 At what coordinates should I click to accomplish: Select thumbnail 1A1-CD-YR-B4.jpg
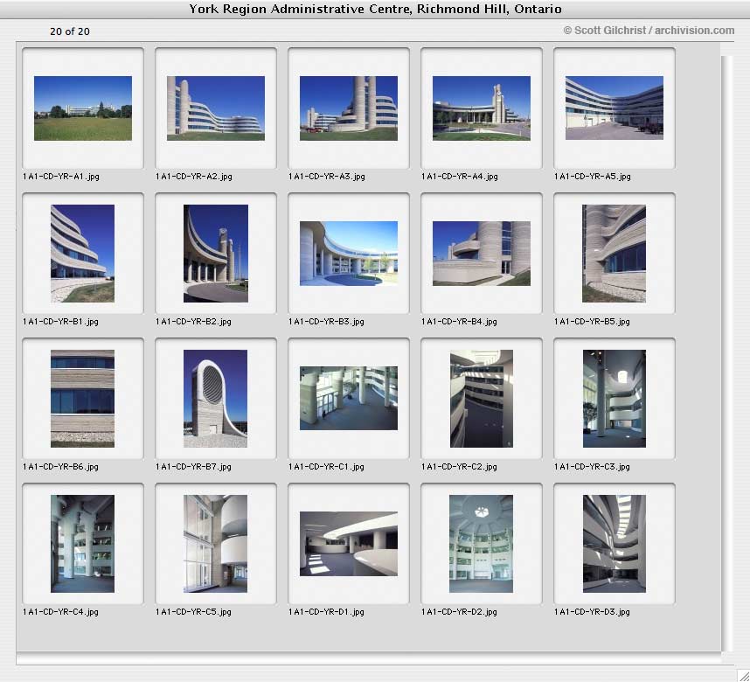481,254
